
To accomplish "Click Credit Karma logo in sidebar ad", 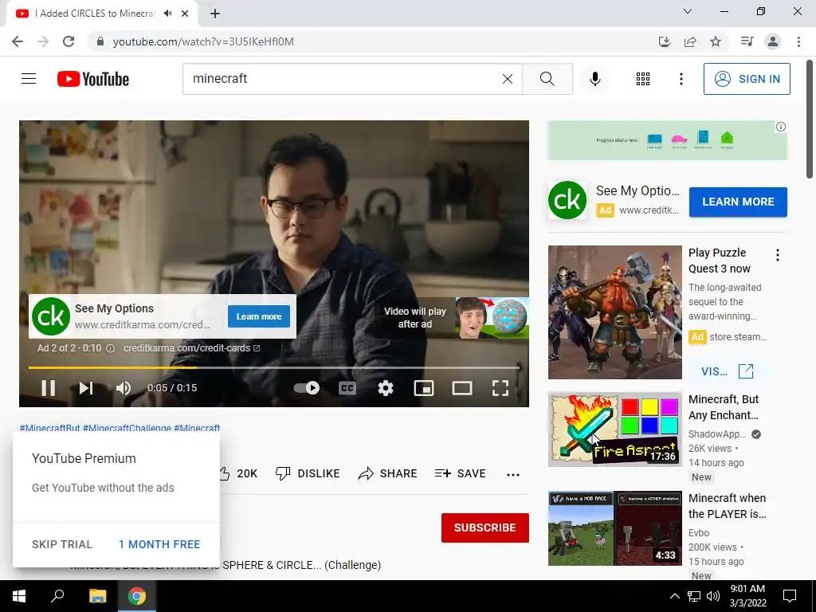I will pos(567,200).
